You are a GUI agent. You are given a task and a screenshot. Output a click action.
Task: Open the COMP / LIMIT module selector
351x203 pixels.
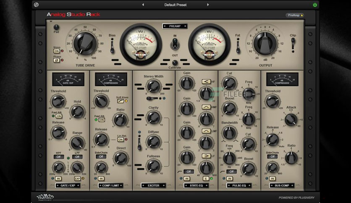point(110,185)
